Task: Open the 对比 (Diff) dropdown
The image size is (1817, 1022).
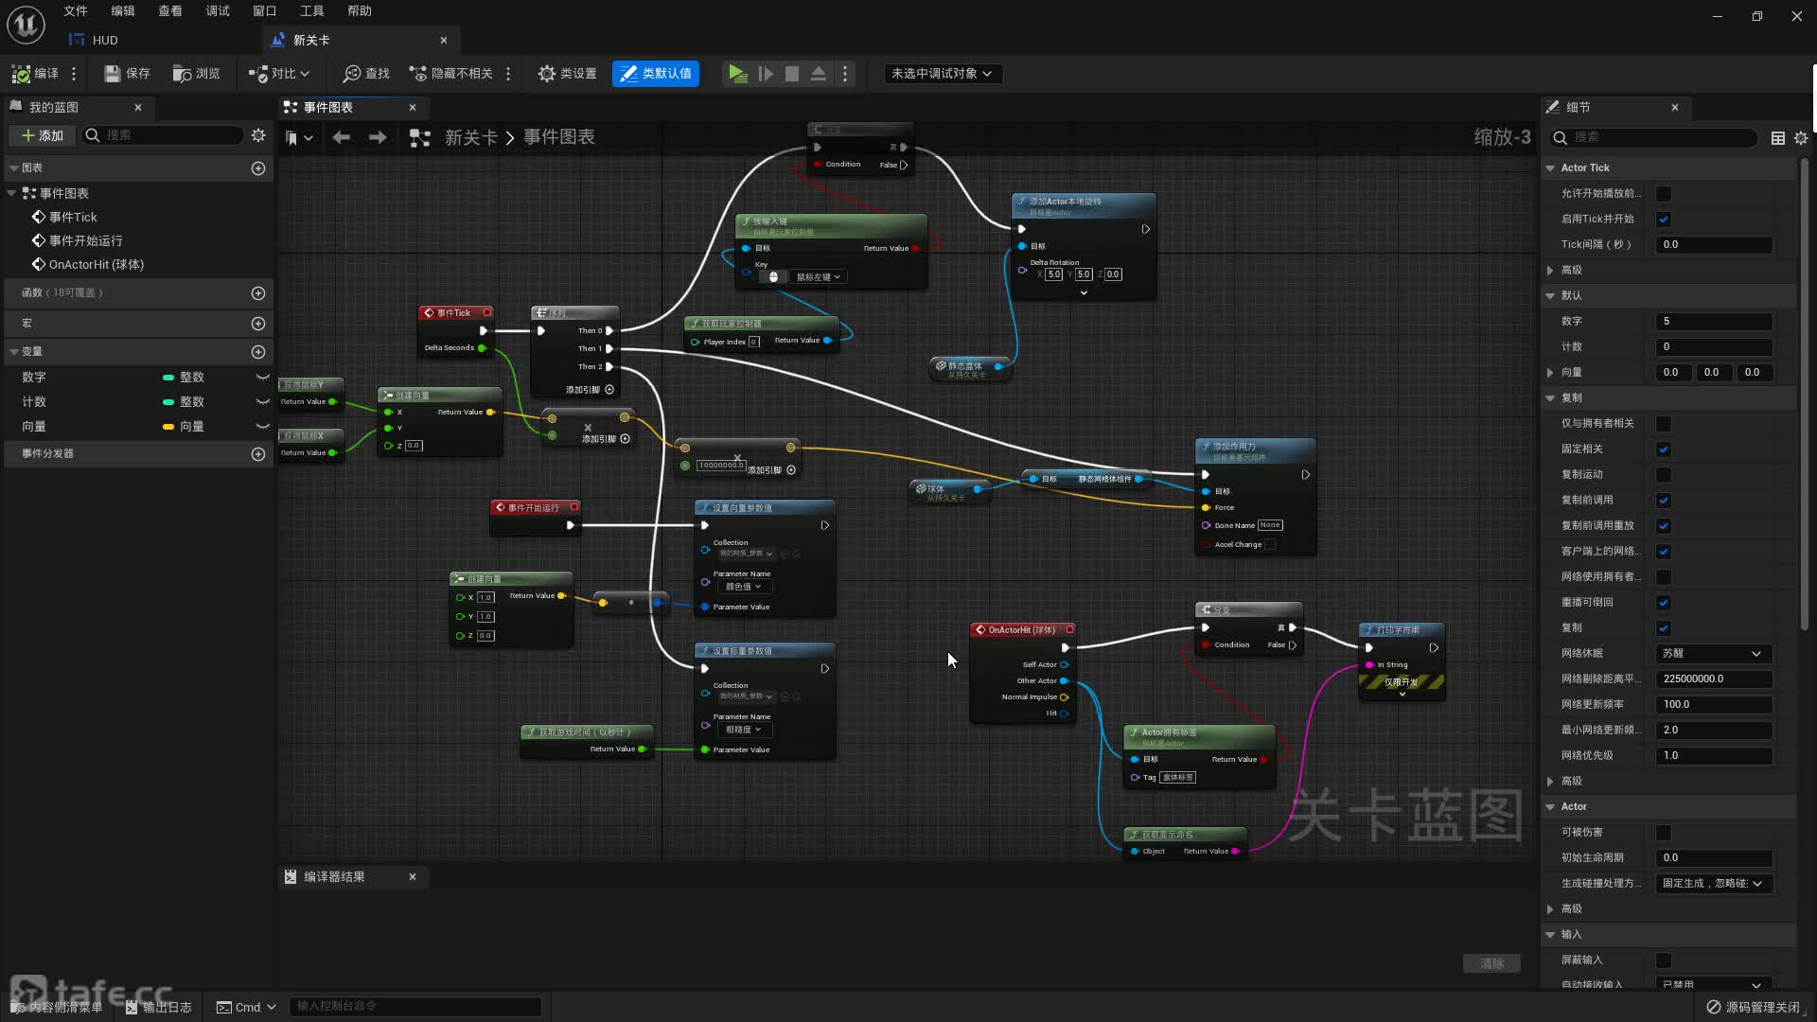Action: (278, 74)
